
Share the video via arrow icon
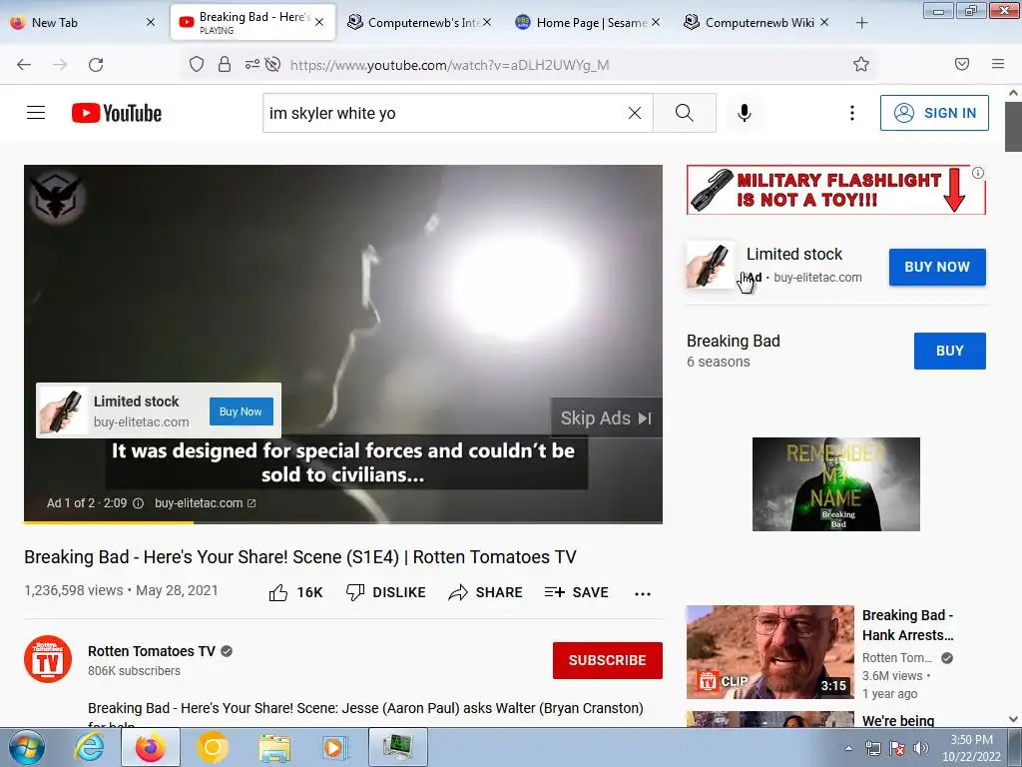(458, 592)
